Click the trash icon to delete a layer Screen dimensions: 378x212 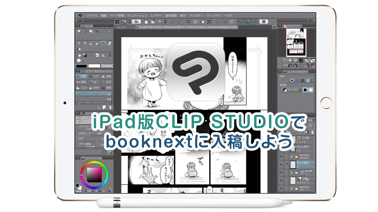point(312,132)
